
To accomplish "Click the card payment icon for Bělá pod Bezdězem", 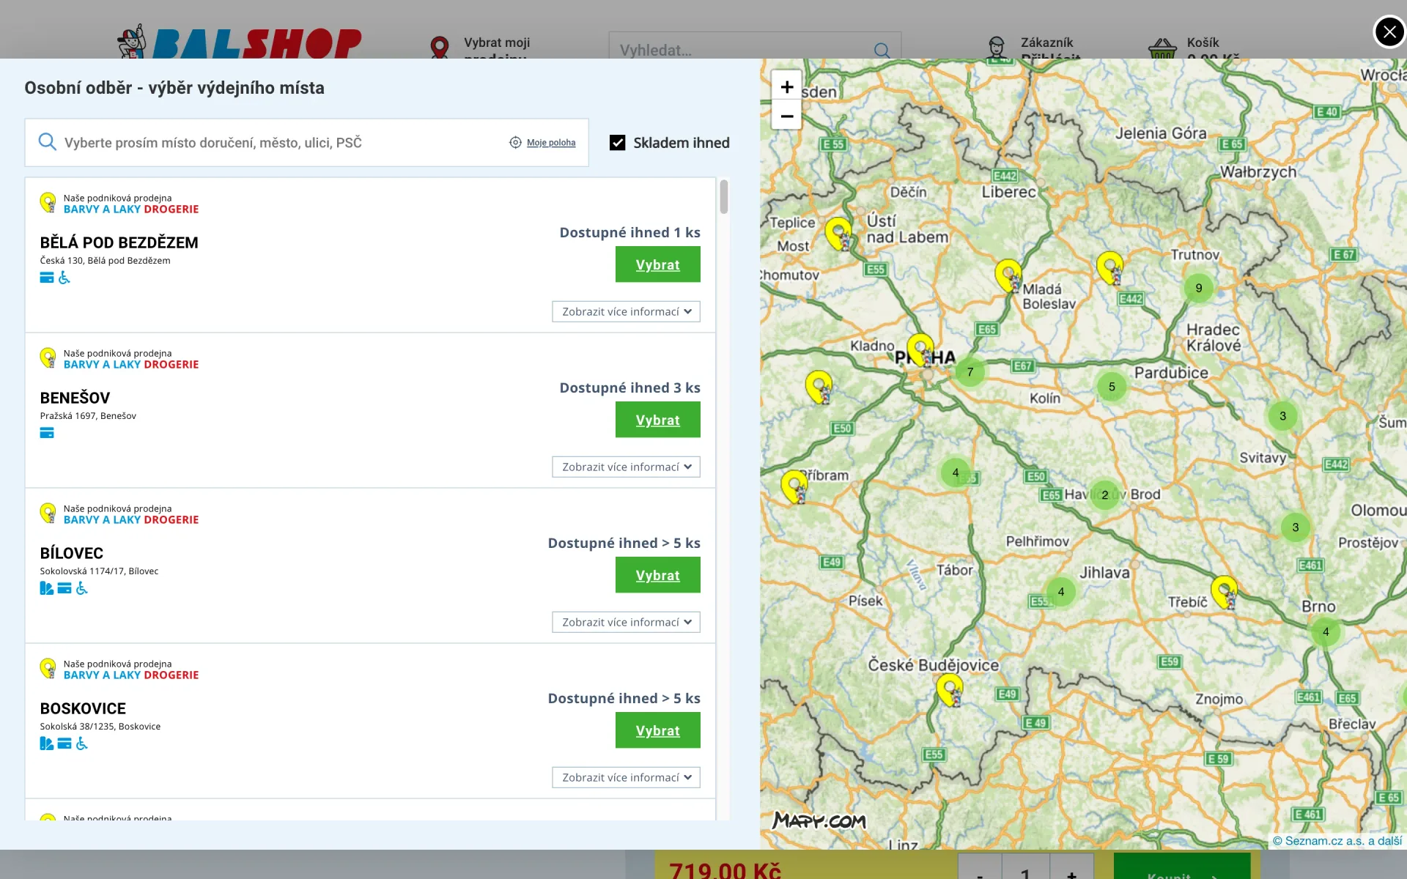I will (47, 278).
